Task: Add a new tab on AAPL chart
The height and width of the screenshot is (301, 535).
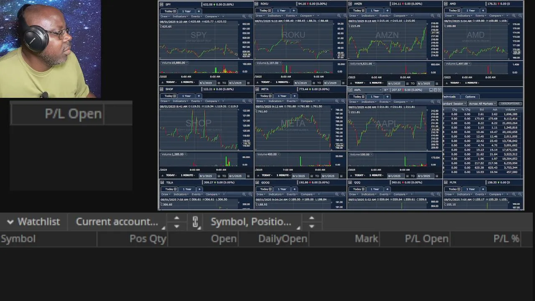Action: [387, 97]
